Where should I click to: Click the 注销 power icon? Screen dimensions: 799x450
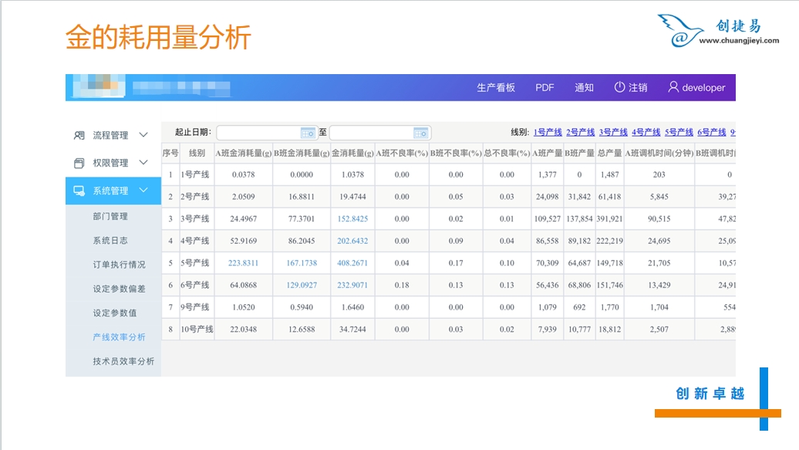point(619,87)
